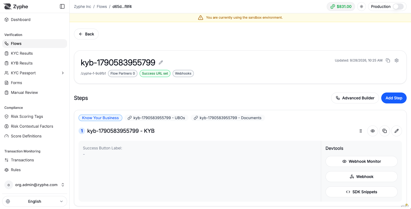Open Risk Contextual Factors
The image size is (411, 209).
[x=35, y=126]
